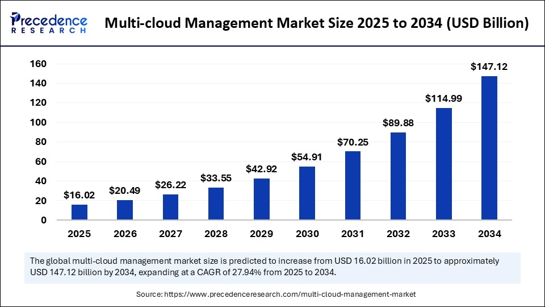Select the 2031 bar in the chart

point(353,185)
